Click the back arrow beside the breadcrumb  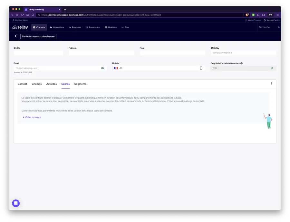tap(15, 36)
